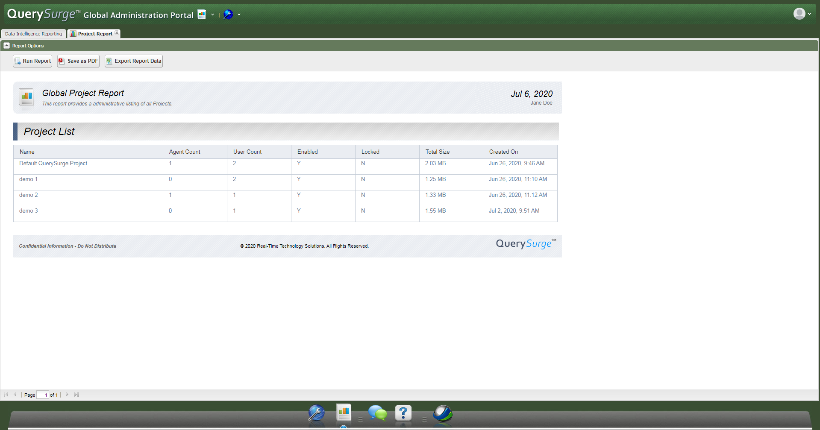This screenshot has width=820, height=430.
Task: Expand the arrow beside the user avatar
Action: (809, 14)
